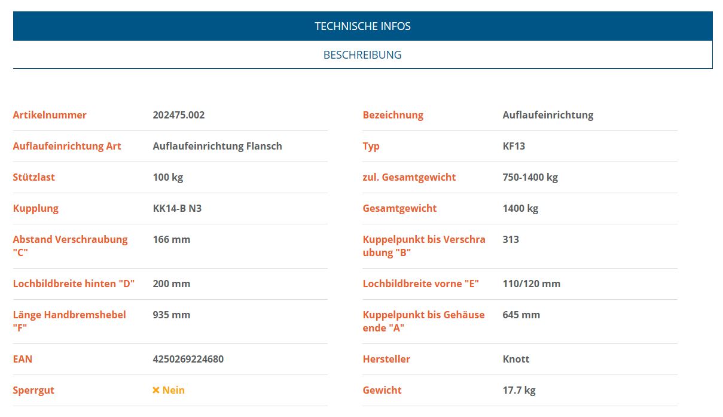This screenshot has height=417, width=723.
Task: Click the Bezeichnung label
Action: 393,115
